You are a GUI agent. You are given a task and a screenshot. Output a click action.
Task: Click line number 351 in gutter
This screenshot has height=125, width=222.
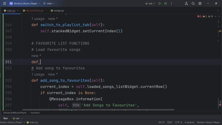(x=8, y=62)
